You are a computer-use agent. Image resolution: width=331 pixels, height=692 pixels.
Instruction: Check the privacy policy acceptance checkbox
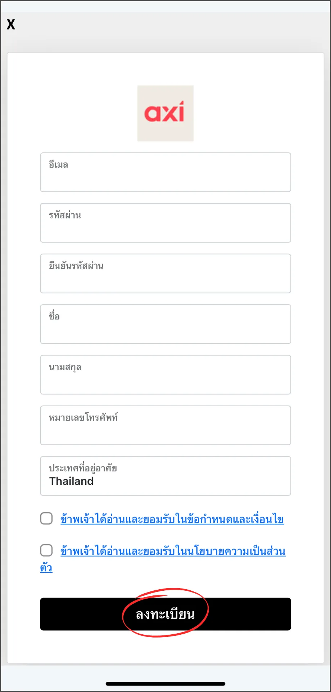coord(46,551)
